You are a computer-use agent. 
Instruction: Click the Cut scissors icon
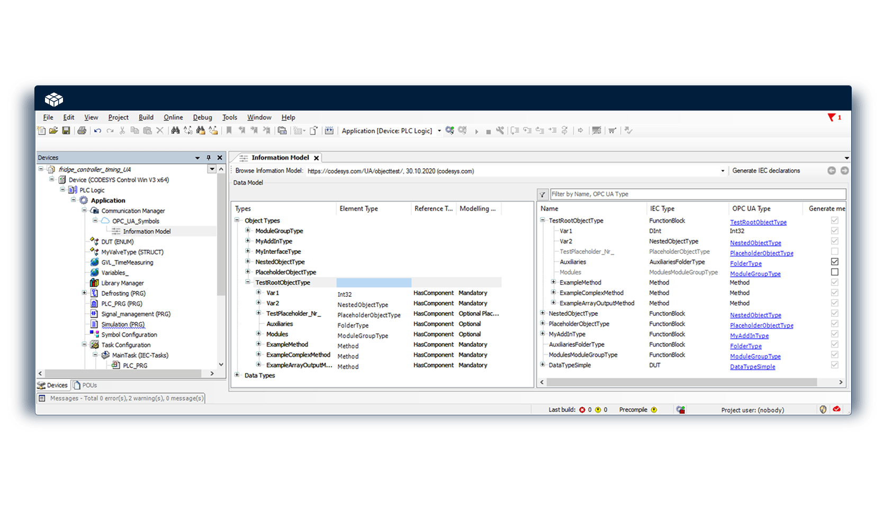(x=122, y=131)
